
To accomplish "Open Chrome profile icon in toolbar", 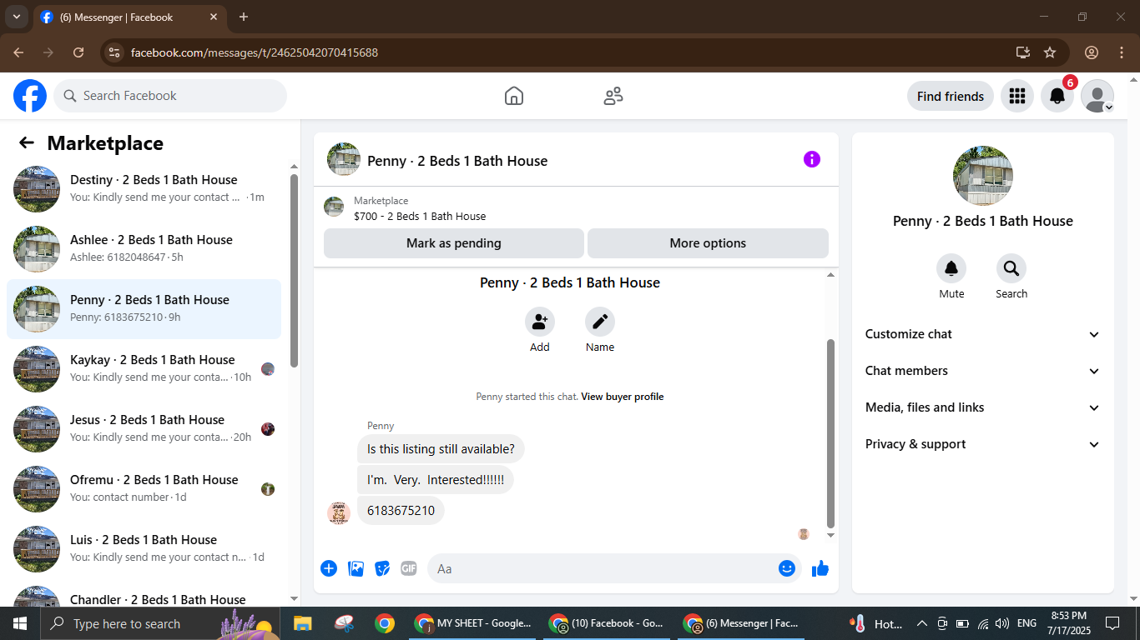I will point(1092,52).
